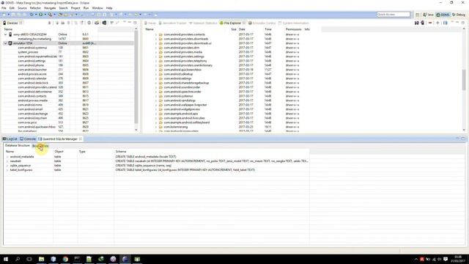Open the Navigate menu
469x264 pixels.
click(50, 8)
